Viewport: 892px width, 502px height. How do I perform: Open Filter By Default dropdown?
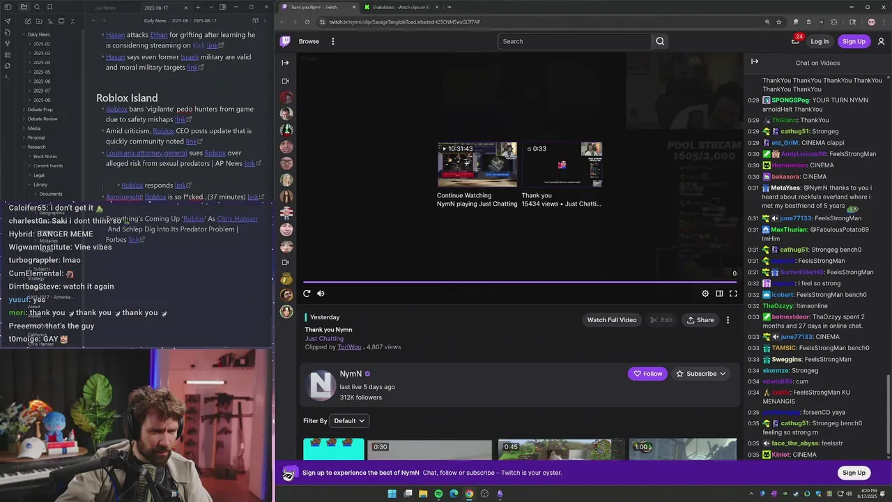349,421
